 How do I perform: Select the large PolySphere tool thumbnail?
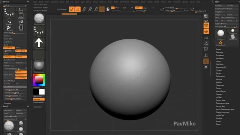click(220, 34)
